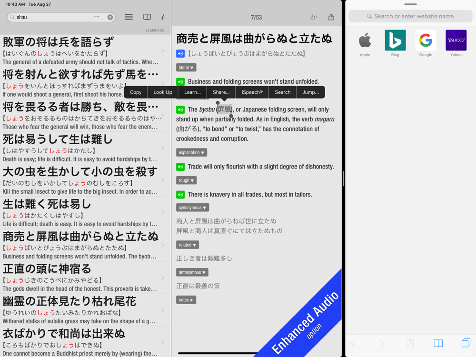Open the related proverb 正しき者は艱難多し

[x=204, y=258]
